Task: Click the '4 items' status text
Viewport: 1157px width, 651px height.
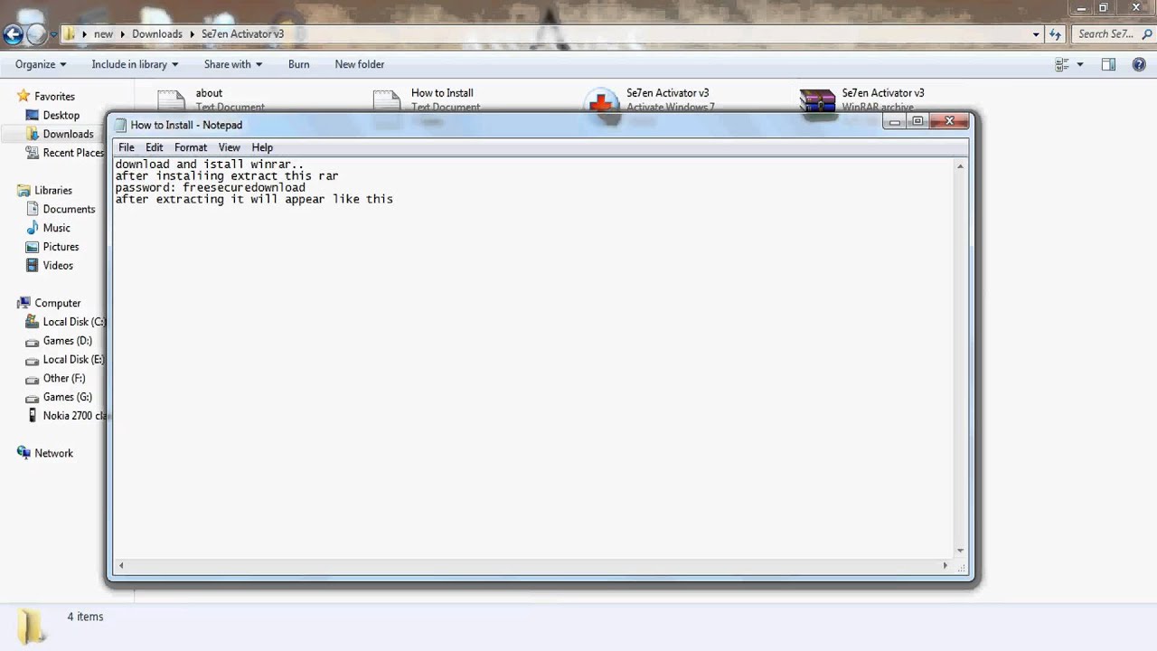Action: pyautogui.click(x=85, y=617)
